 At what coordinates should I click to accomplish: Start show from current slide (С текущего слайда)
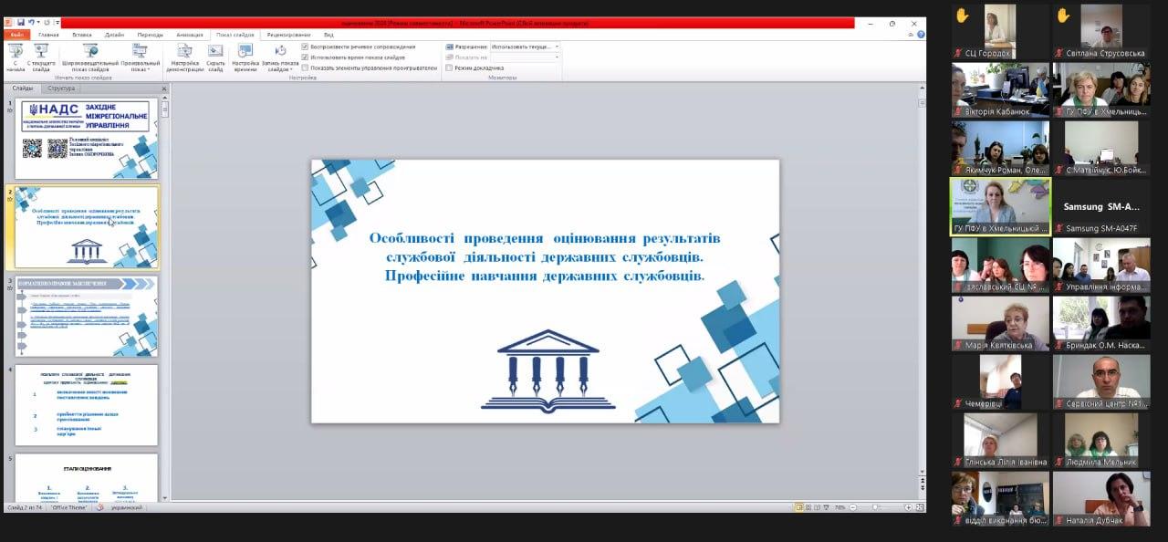[41, 57]
